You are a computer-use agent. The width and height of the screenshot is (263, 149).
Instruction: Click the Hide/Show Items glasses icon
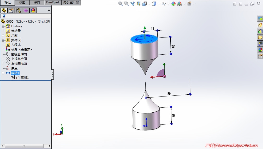pos(164,4)
